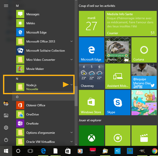The height and width of the screenshot is (156, 158).
Task: Click the scroll-down arrow of the app list
Action: pyautogui.click(x=76, y=144)
